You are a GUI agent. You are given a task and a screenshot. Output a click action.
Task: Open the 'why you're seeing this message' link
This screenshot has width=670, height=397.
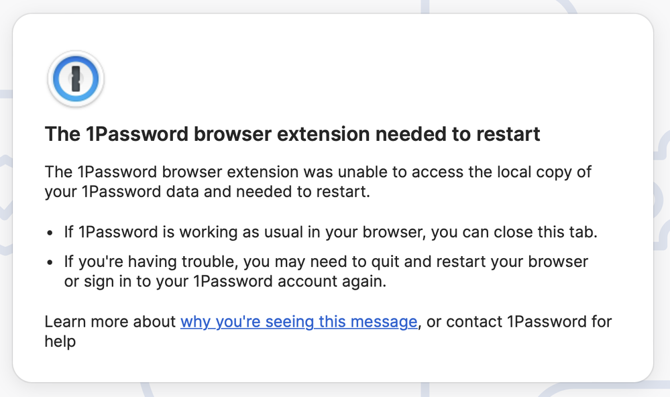298,321
